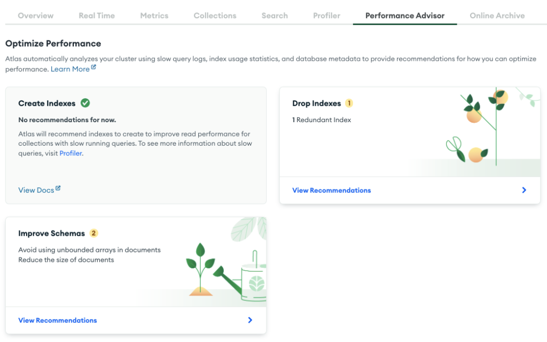Click View Recommendations under Drop Indexes
Viewport: 547px width, 342px height.
(331, 190)
